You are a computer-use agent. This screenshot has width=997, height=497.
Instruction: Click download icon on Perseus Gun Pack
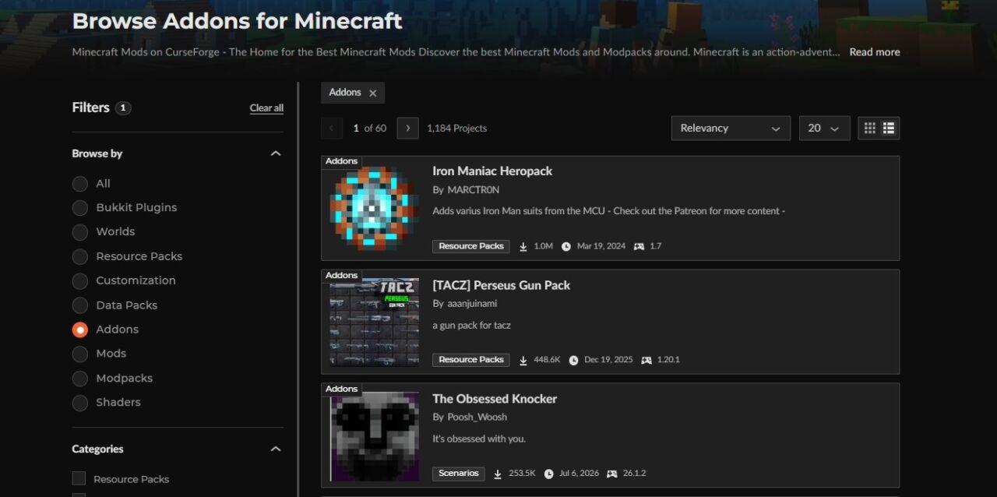(x=523, y=360)
